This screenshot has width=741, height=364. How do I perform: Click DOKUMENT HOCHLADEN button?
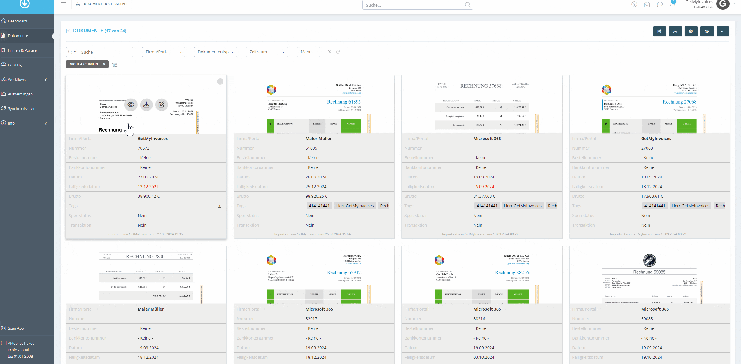point(101,4)
